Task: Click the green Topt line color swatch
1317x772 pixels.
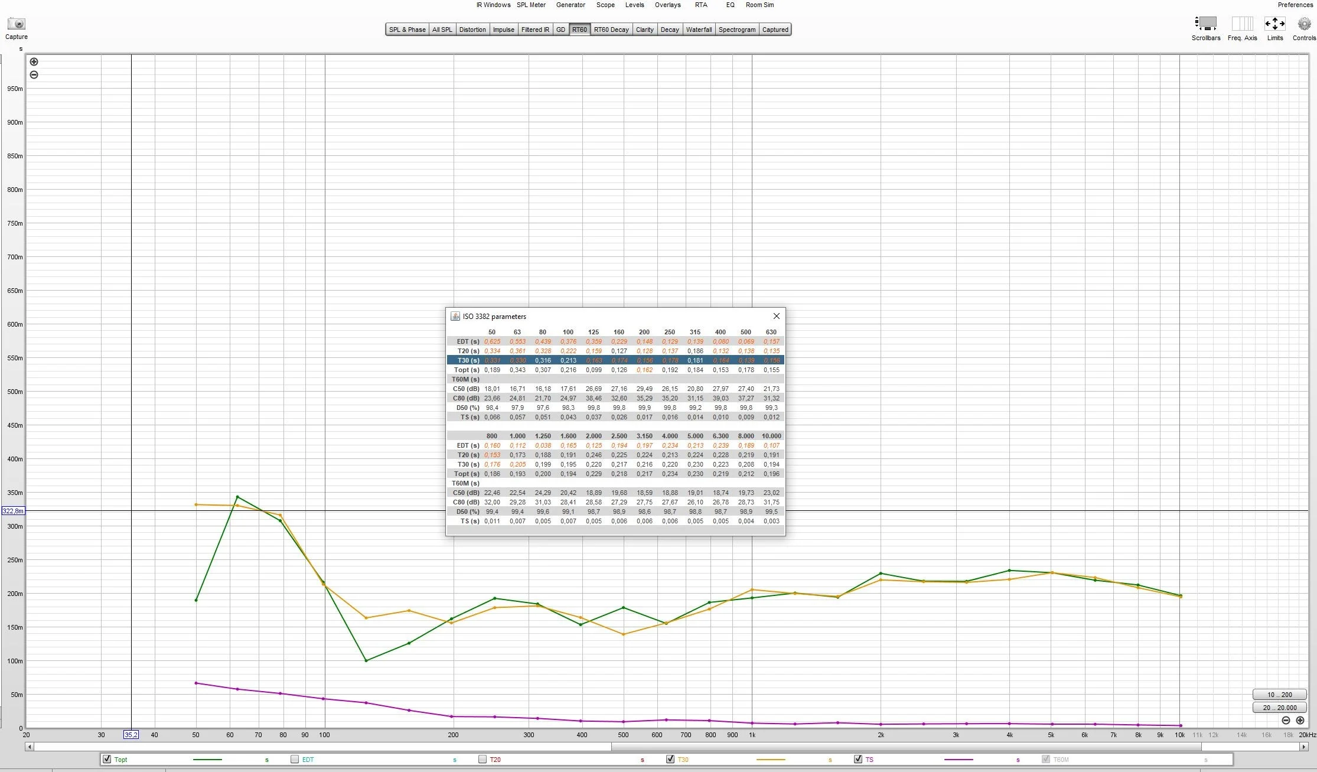Action: coord(207,760)
